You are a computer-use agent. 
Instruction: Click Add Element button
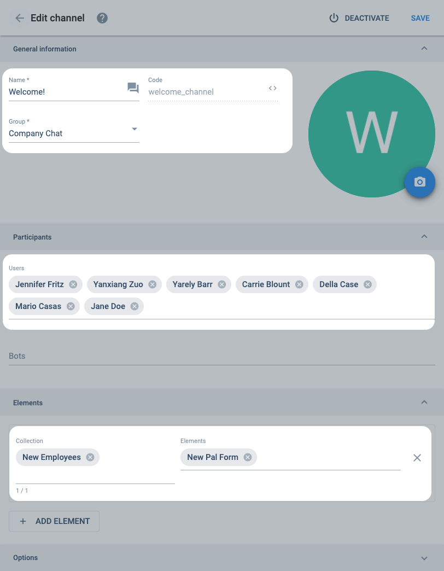click(54, 521)
